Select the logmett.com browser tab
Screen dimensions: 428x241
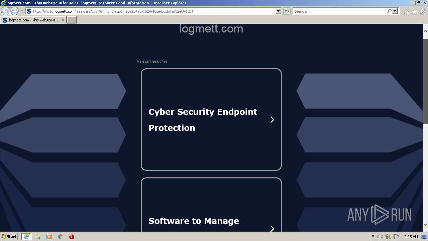click(33, 20)
